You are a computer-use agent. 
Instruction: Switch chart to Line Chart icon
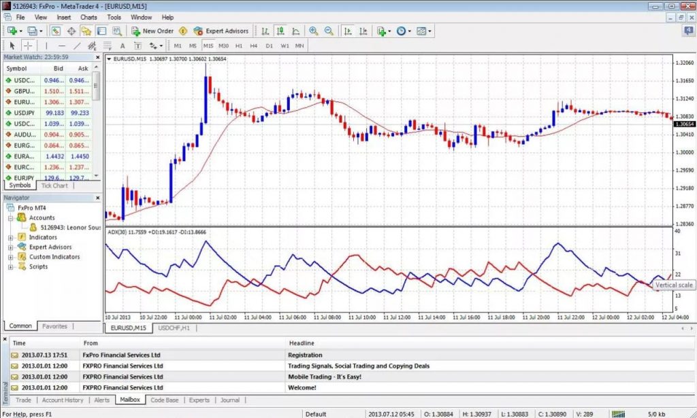(295, 31)
